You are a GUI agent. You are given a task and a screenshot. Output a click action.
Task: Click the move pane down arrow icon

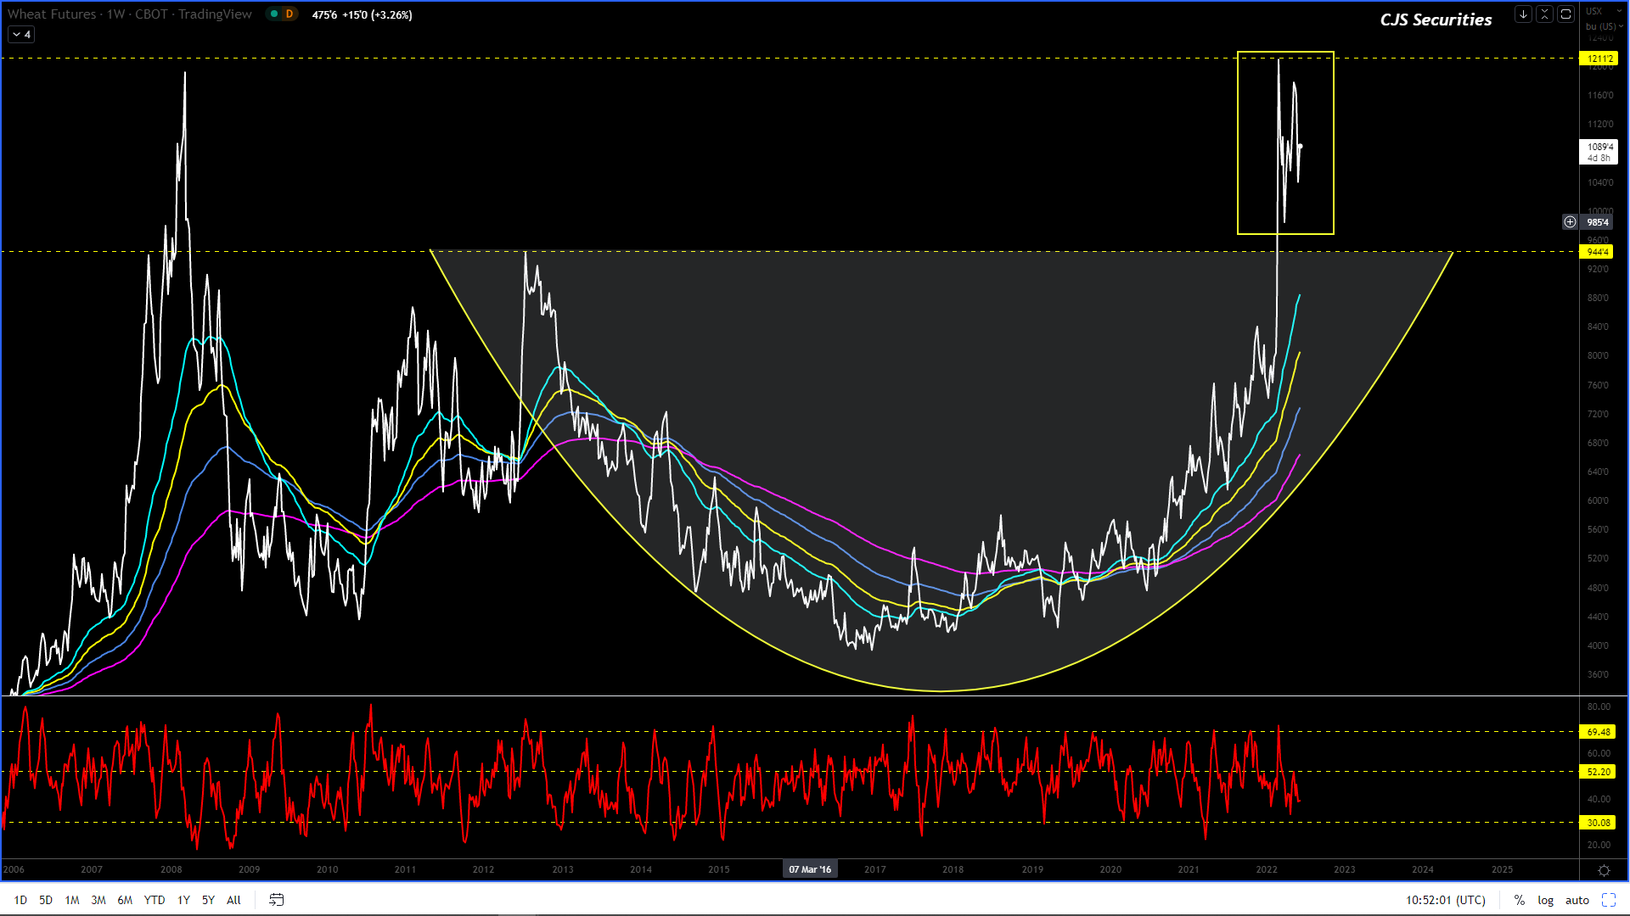coord(1523,14)
